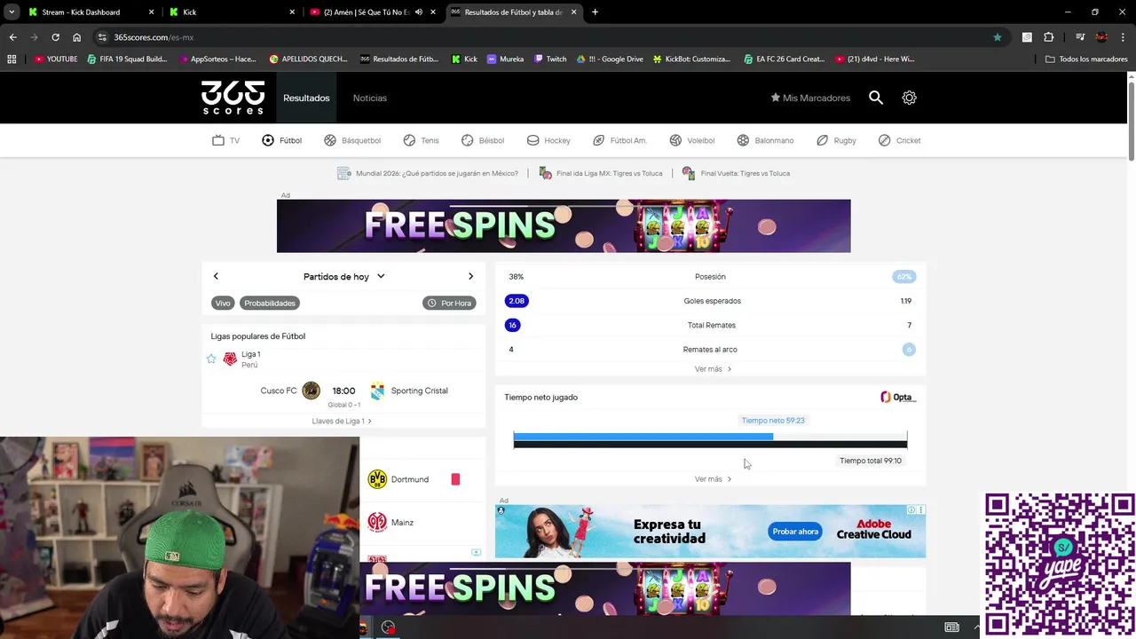The height and width of the screenshot is (639, 1136).
Task: Open the apps grid in bookmarks bar
Action: 12,59
